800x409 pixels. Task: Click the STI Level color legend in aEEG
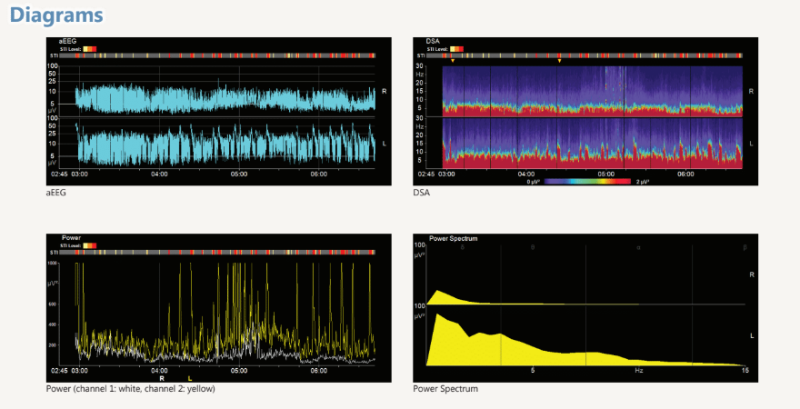[x=90, y=48]
